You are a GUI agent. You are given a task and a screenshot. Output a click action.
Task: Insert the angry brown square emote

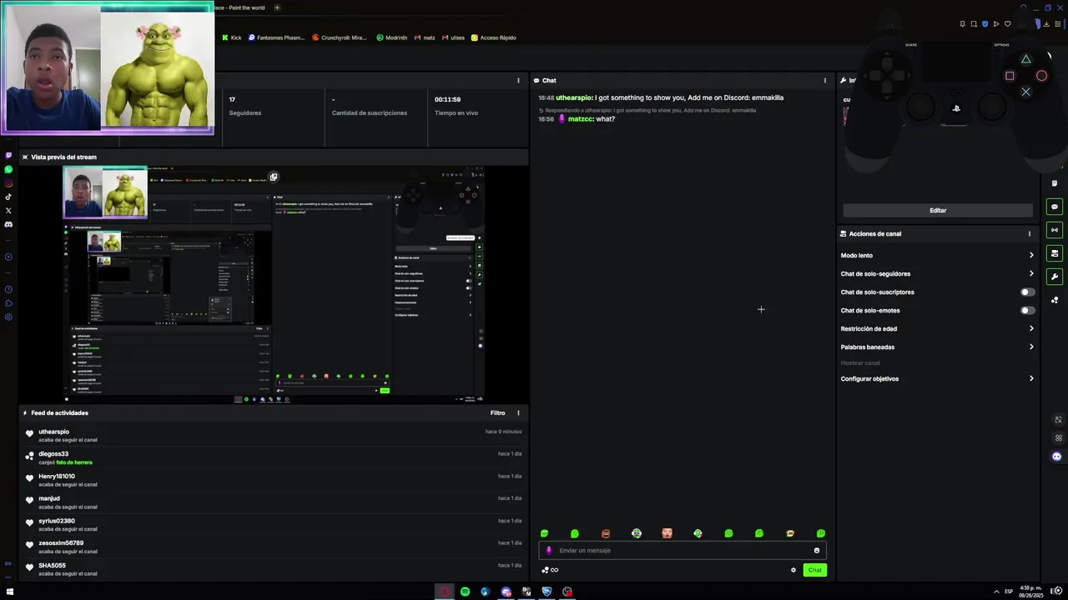click(x=606, y=533)
